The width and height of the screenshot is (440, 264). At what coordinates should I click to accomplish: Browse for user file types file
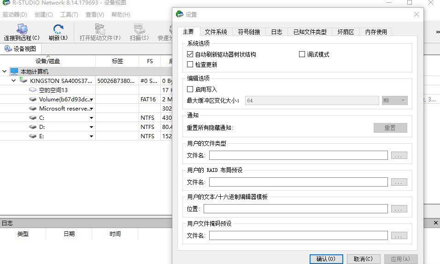(399, 155)
